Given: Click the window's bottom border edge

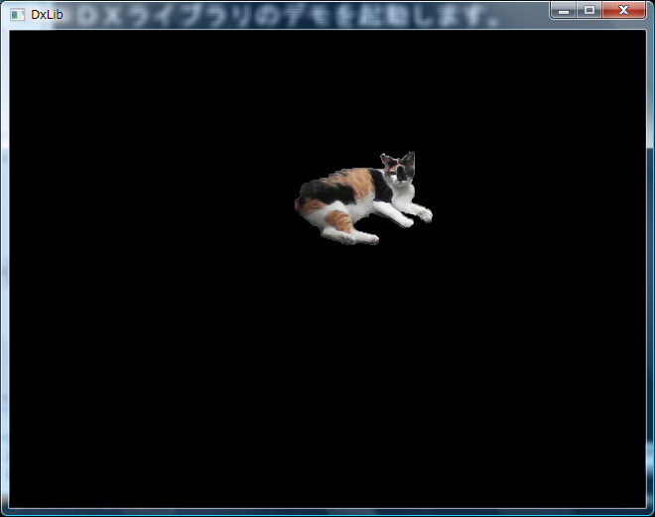Looking at the screenshot, I should [x=327, y=512].
